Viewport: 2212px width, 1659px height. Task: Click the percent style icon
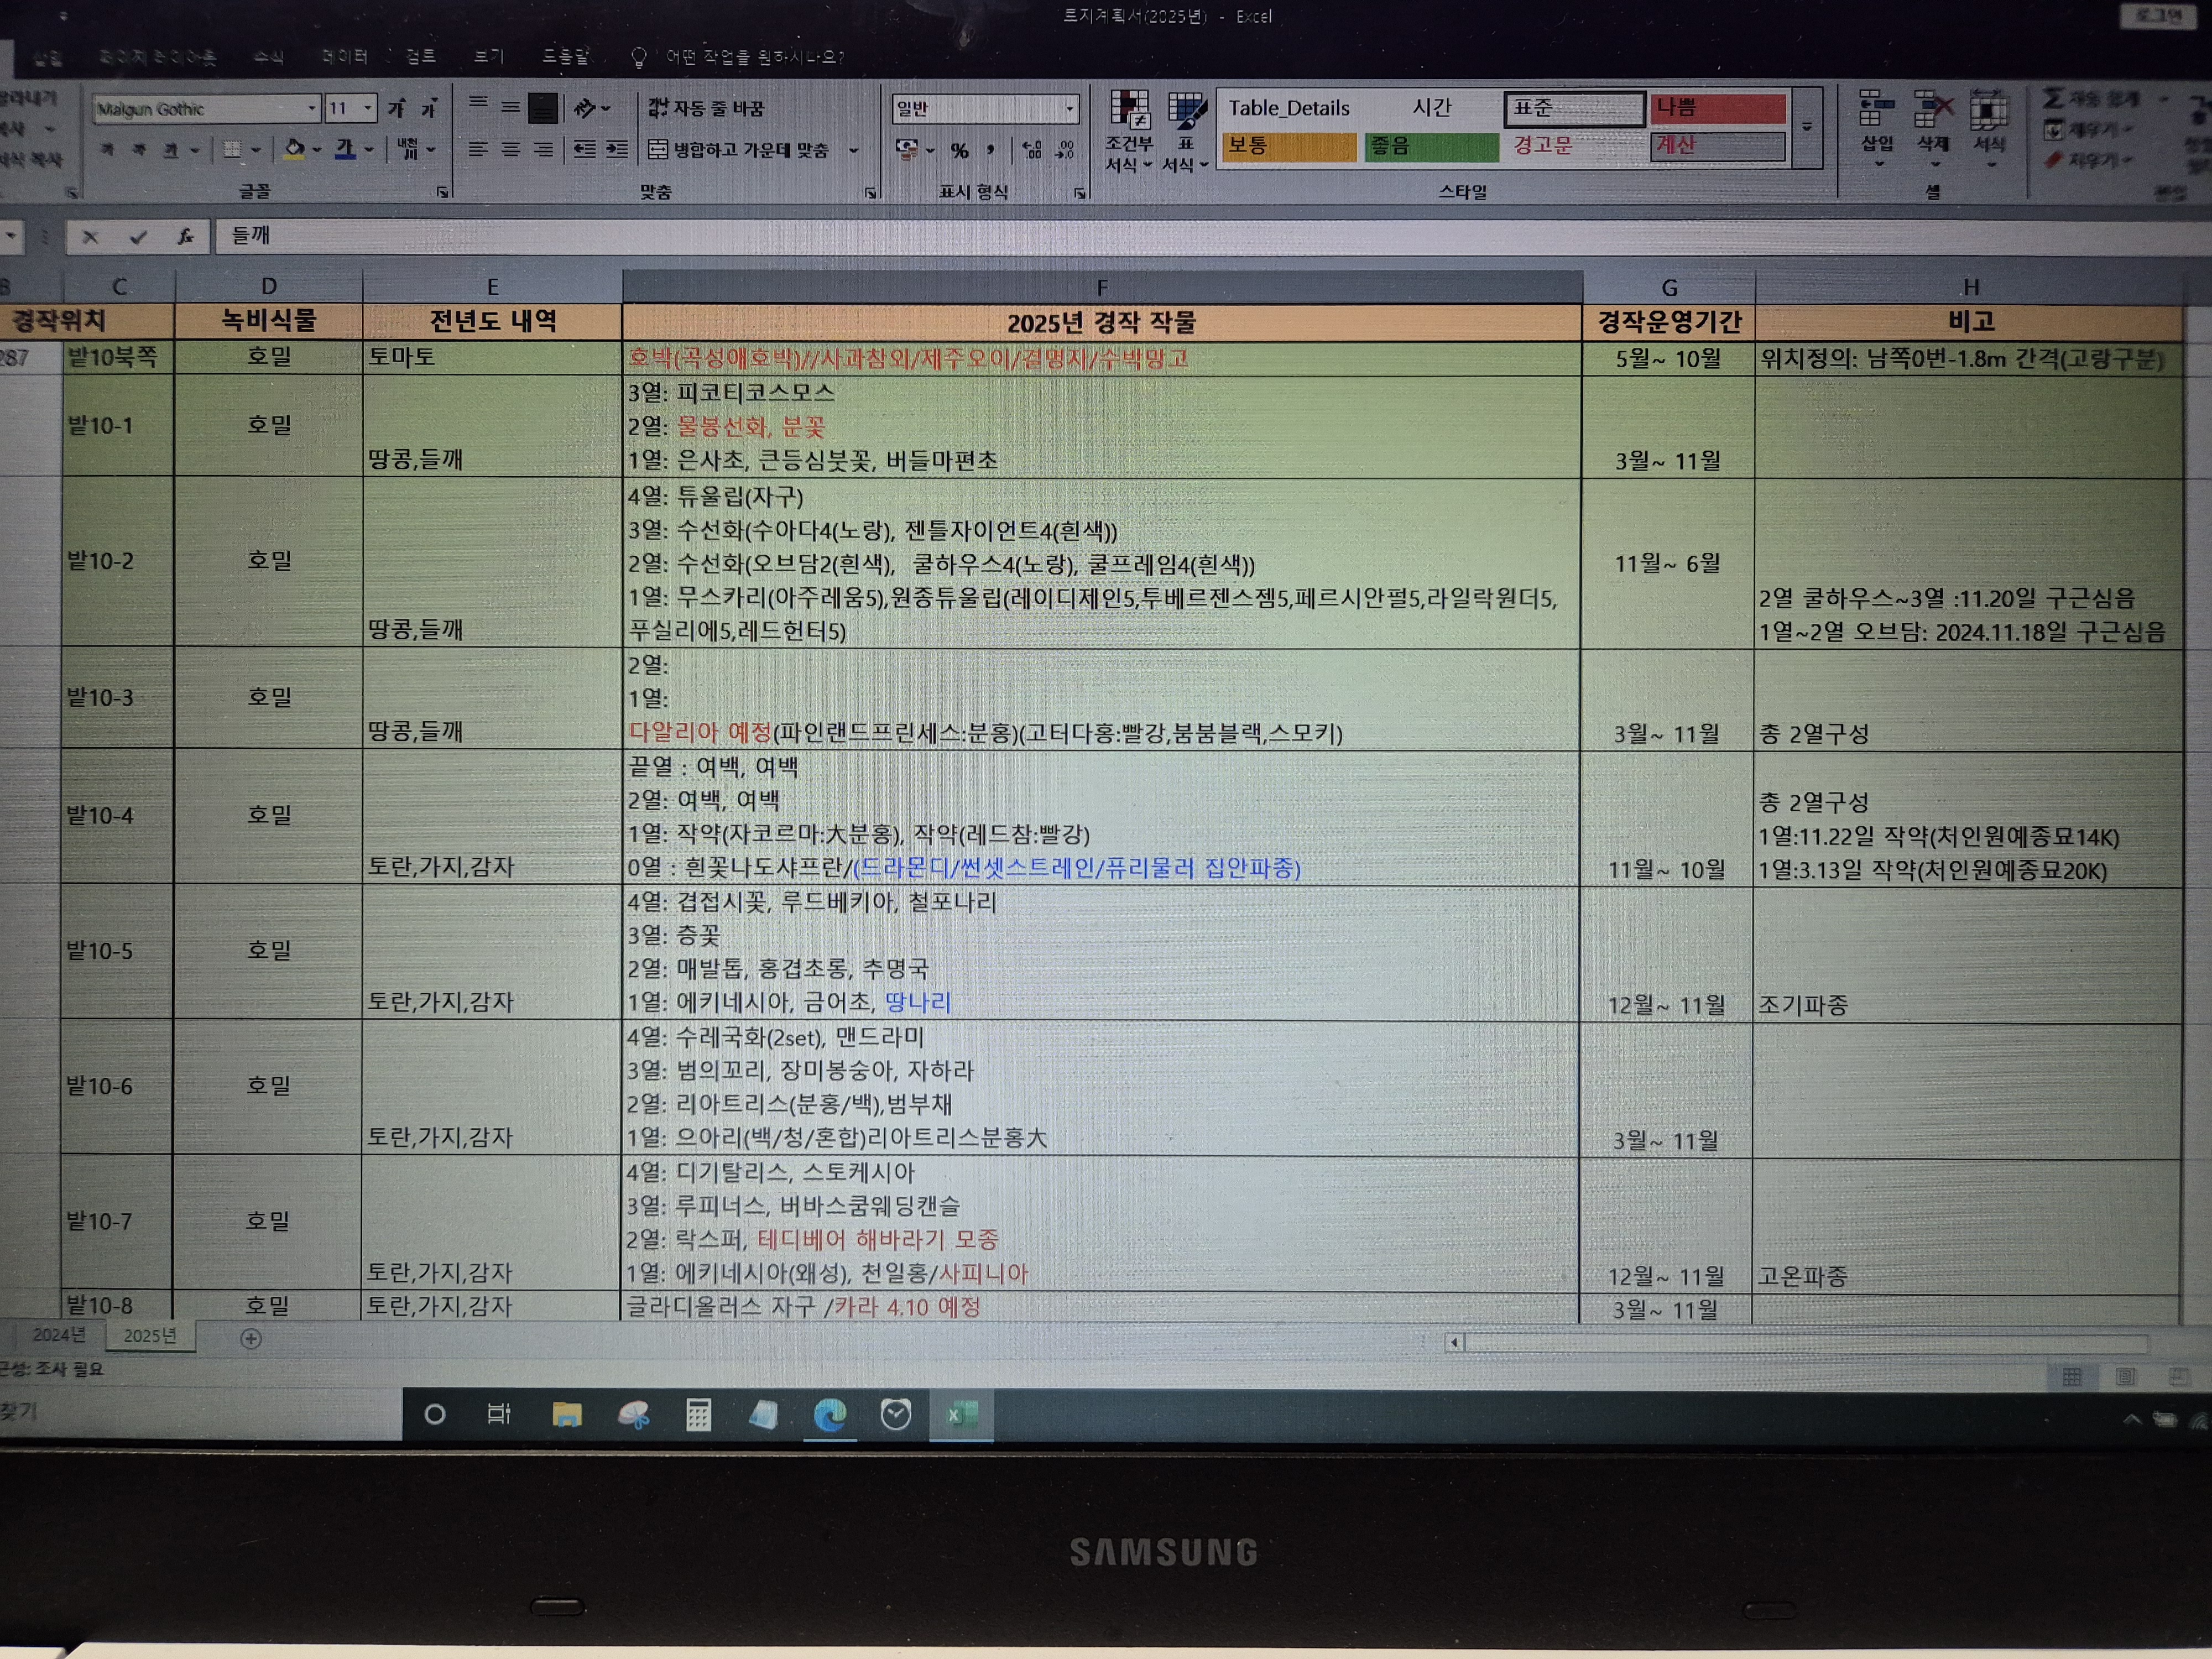pos(959,151)
